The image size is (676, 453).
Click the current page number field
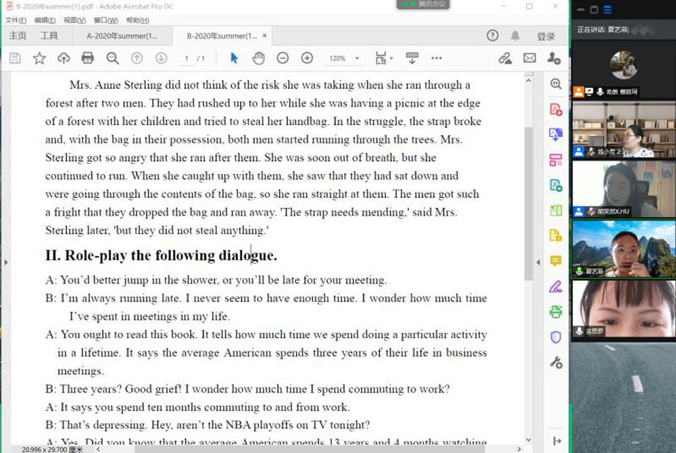pos(187,59)
